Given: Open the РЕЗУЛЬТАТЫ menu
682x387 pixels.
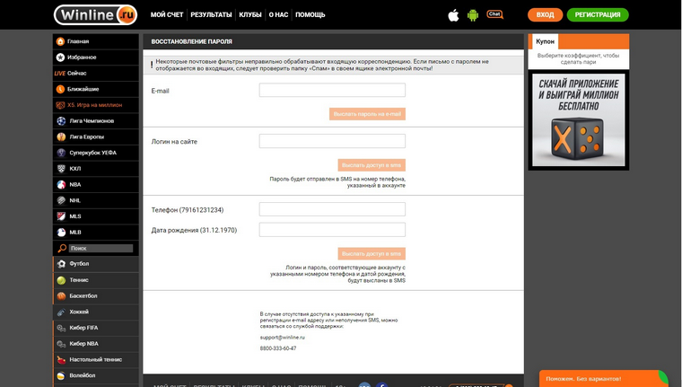Looking at the screenshot, I should pyautogui.click(x=211, y=14).
